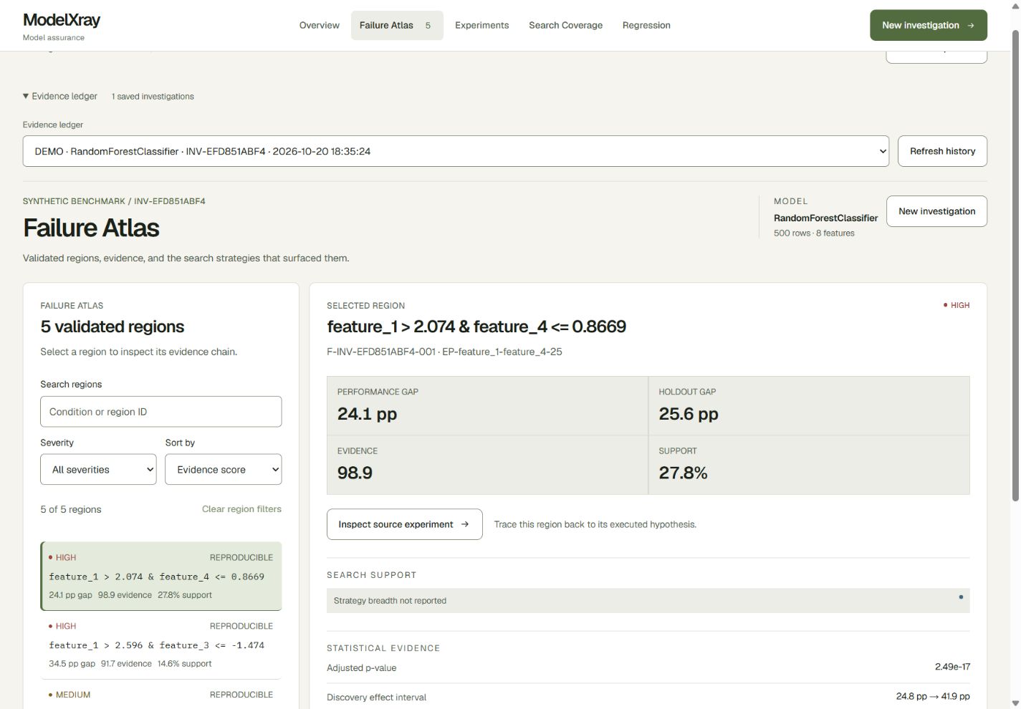Click the EVIDENCE metric tile showing 98.9
1021x709 pixels.
pos(487,465)
